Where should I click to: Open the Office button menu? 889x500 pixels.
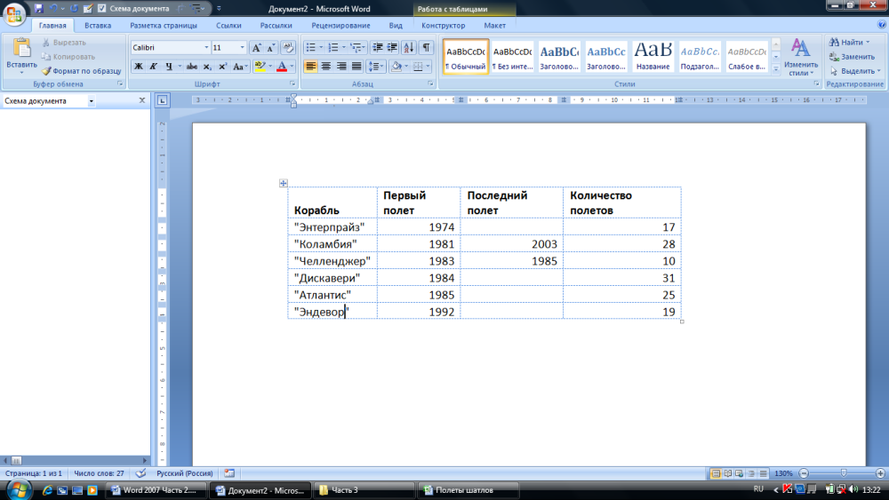pyautogui.click(x=13, y=13)
